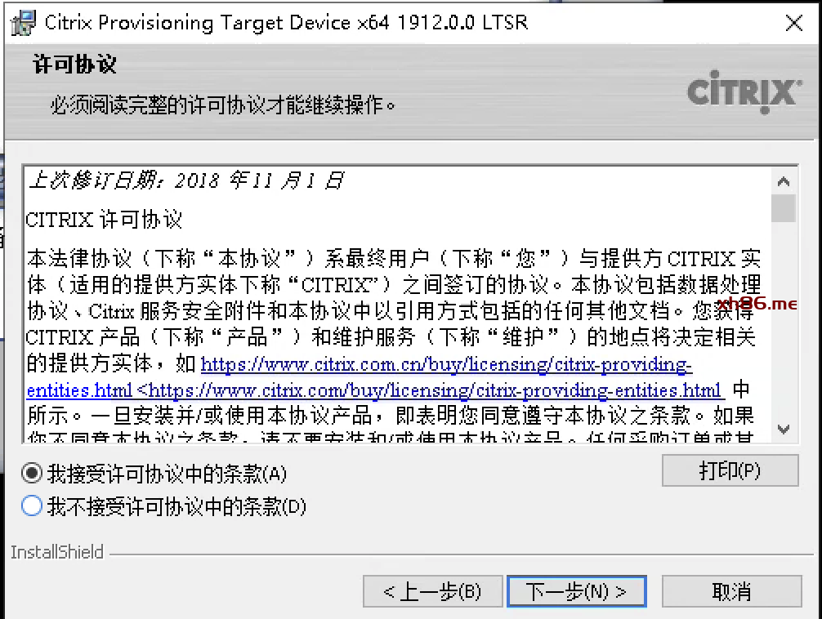Click the license scrollbar thumb
The height and width of the screenshot is (619, 822).
[784, 208]
